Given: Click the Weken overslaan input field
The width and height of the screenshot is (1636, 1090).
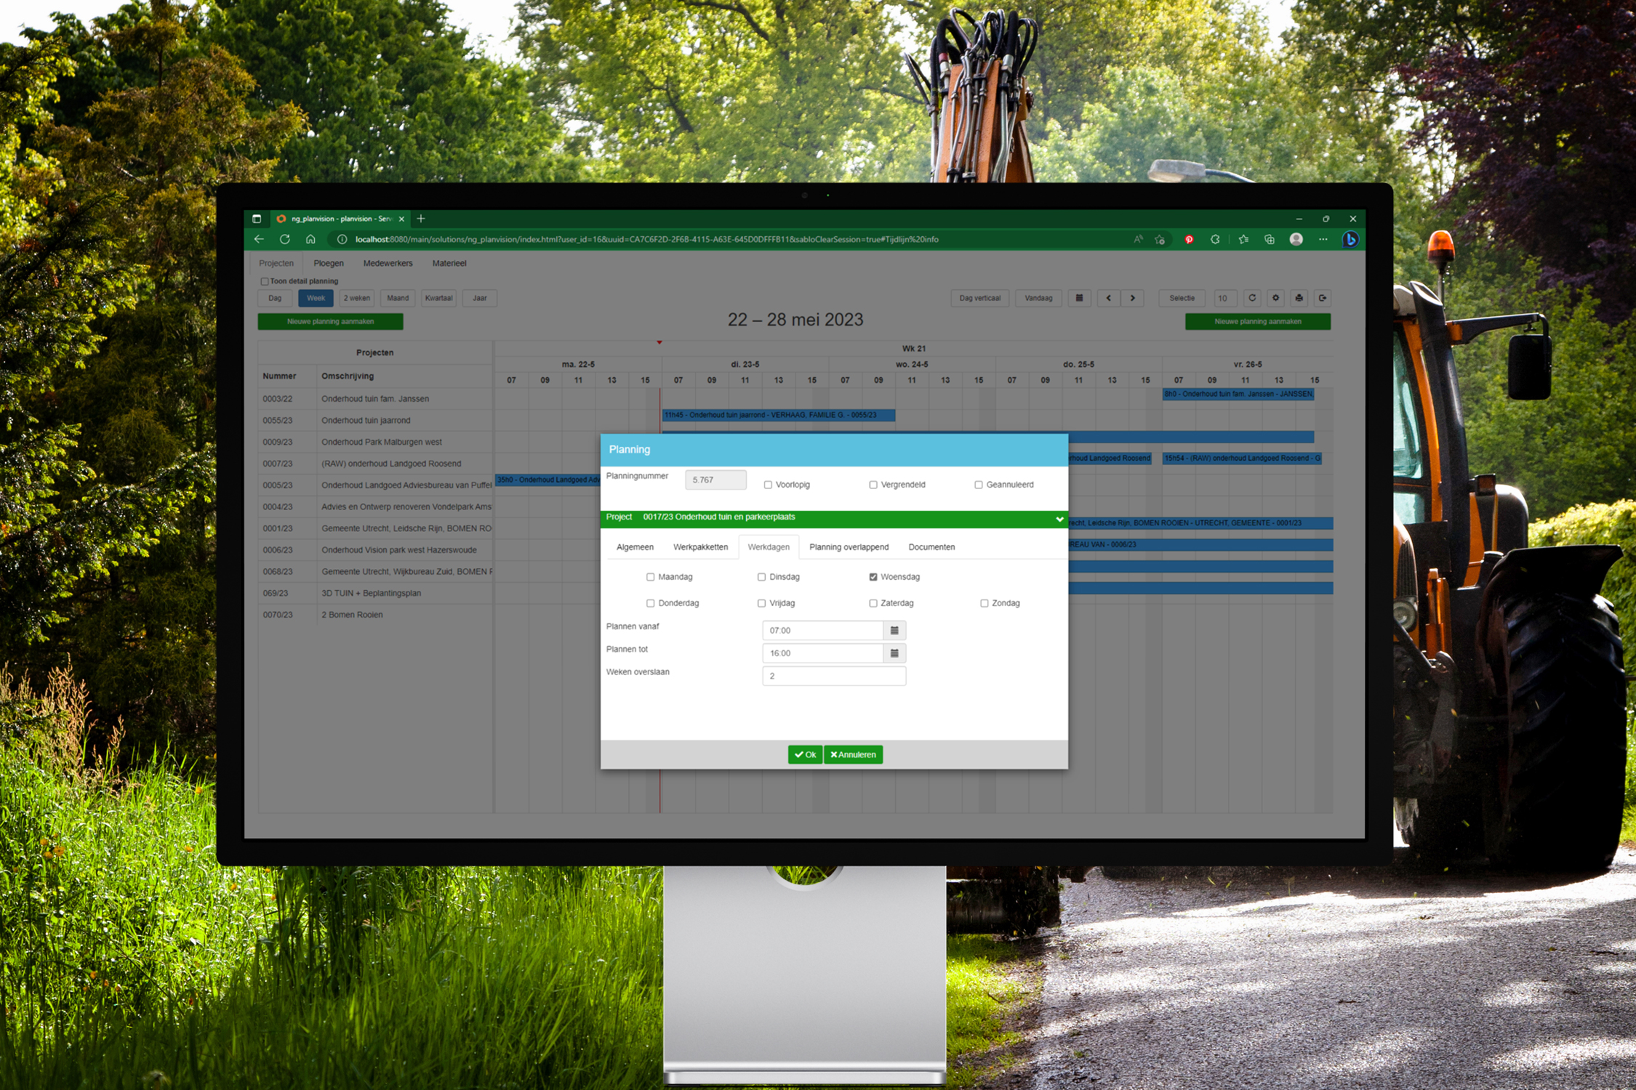Looking at the screenshot, I should tap(833, 676).
